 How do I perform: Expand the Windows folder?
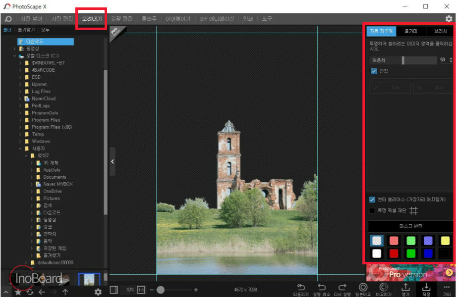pyautogui.click(x=20, y=142)
